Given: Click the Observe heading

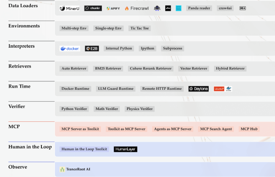Looking at the screenshot, I should coord(18,167).
